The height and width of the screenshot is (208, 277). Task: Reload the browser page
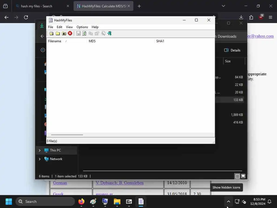click(26, 17)
